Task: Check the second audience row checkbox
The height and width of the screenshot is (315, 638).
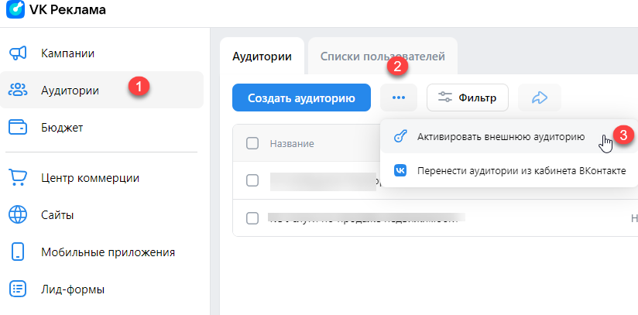Action: tap(252, 218)
